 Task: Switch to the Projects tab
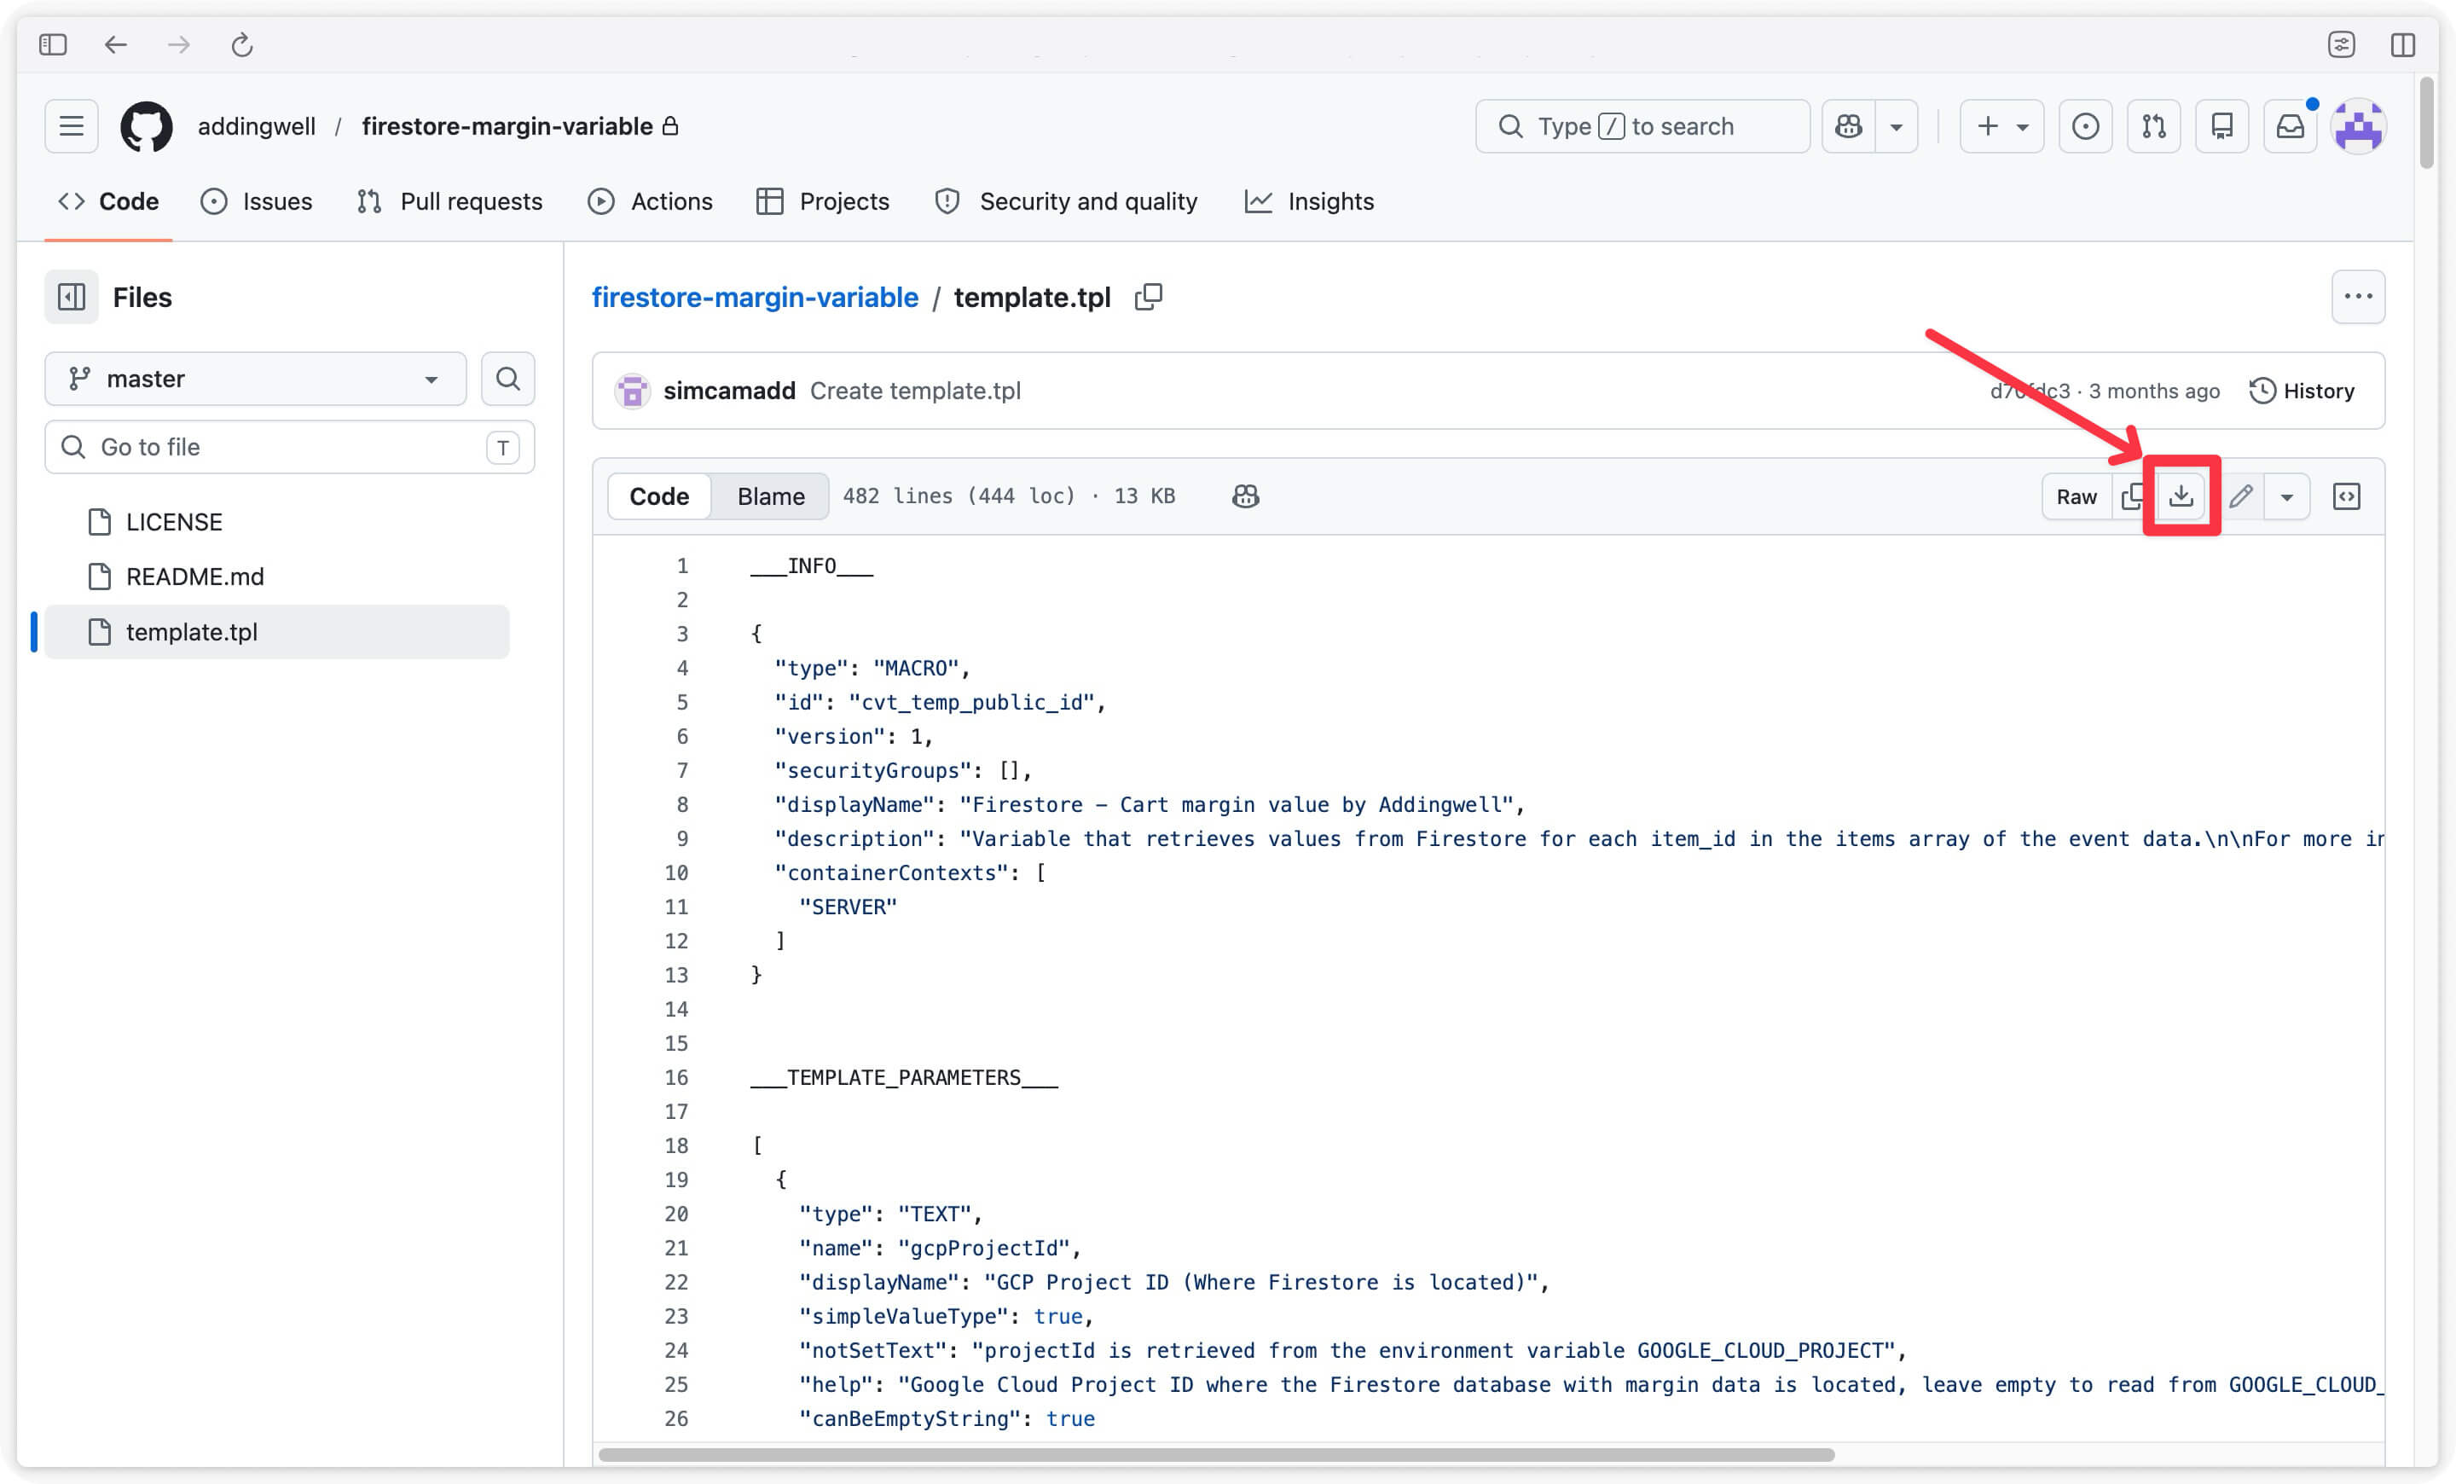[x=822, y=201]
